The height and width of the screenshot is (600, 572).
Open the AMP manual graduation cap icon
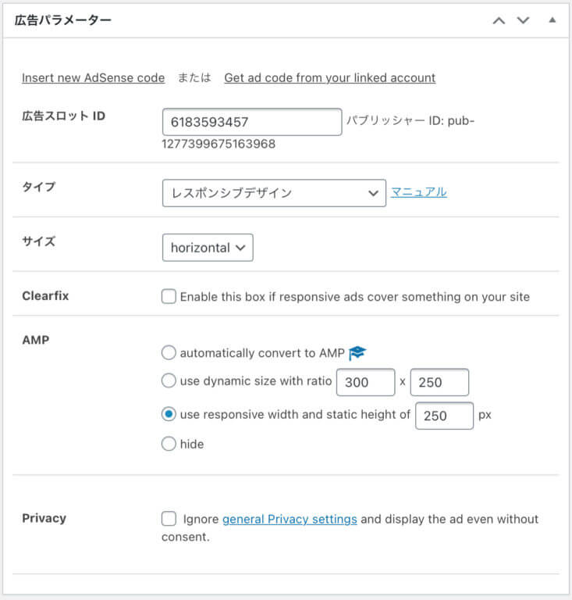(x=357, y=353)
